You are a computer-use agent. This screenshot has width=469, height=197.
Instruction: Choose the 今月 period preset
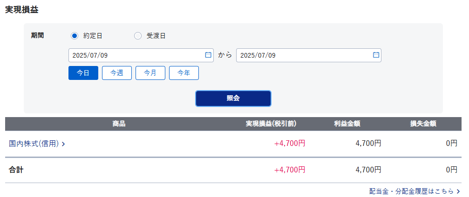click(x=150, y=73)
